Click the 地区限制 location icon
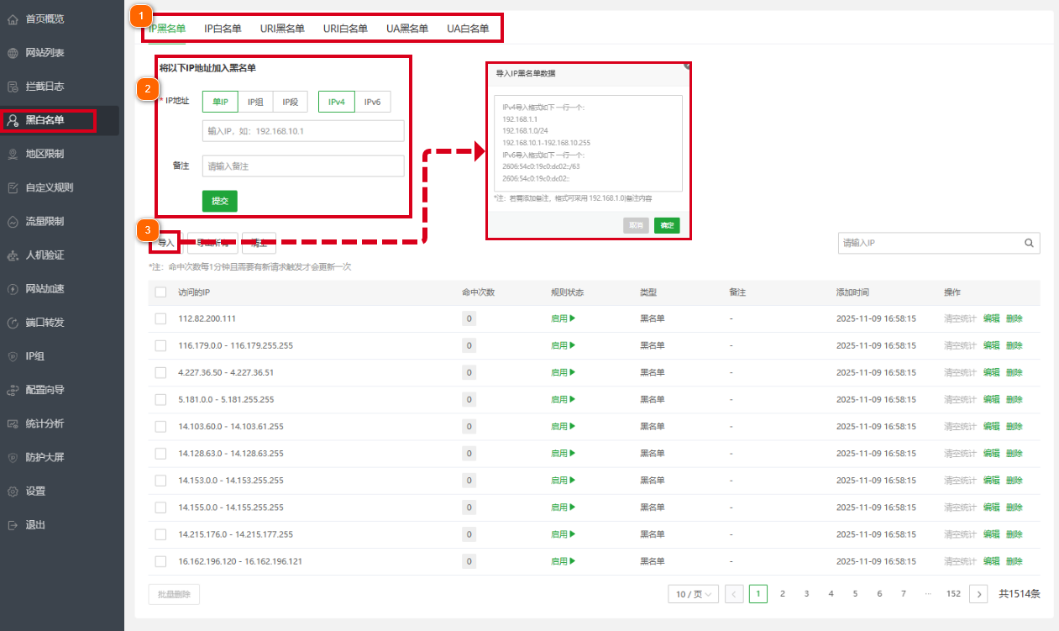The image size is (1059, 631). (13, 154)
